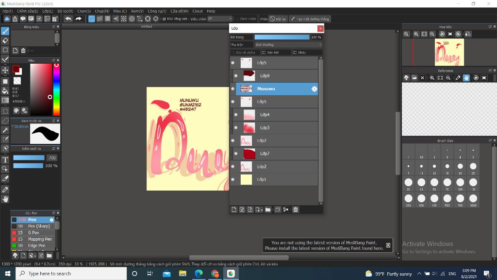This screenshot has width=497, height=280.
Task: Pick the Bucket fill tool
Action: point(5,91)
